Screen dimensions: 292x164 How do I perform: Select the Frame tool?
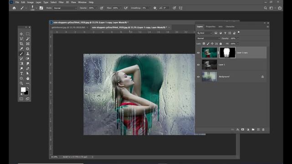pyautogui.click(x=27, y=44)
